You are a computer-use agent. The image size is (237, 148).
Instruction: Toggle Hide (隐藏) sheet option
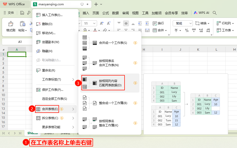tap(47, 51)
